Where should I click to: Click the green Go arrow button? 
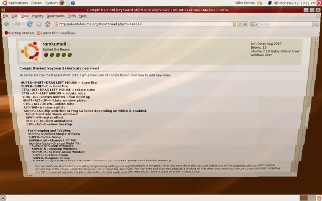245,24
